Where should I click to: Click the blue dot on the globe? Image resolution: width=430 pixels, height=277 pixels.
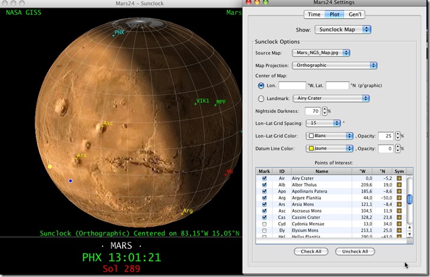(70, 181)
